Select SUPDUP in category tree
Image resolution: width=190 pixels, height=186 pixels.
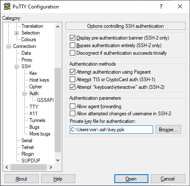(31, 161)
